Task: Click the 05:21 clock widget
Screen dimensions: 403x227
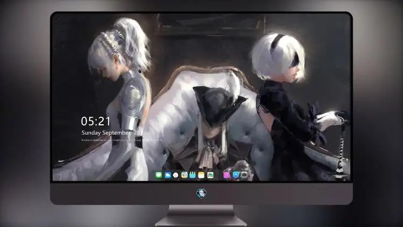Action: coord(96,121)
